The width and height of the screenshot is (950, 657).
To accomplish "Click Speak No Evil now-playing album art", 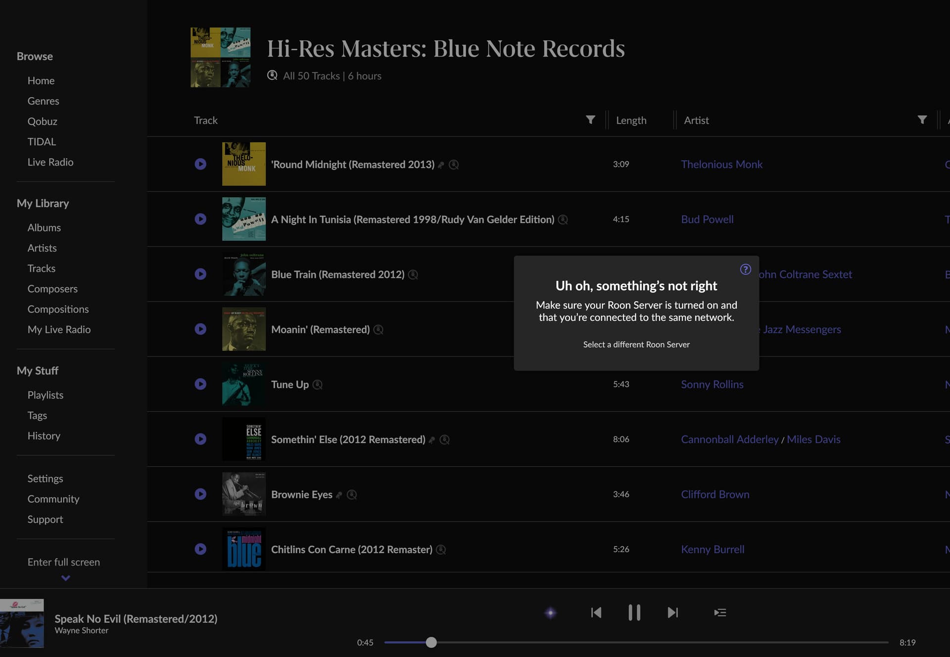I will (22, 623).
